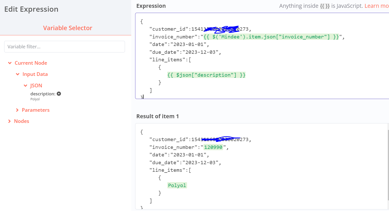Click highlighted Polyol value in result pane
Viewport: 389px width, 211px height.
point(177,186)
